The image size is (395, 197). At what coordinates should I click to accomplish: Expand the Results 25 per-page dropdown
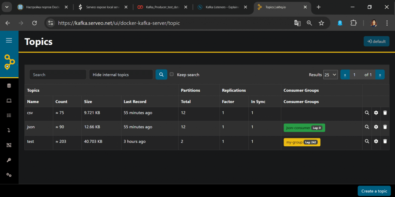(x=330, y=74)
